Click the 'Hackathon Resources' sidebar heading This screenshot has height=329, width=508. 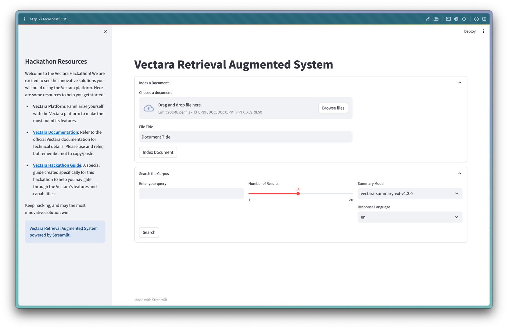click(56, 62)
